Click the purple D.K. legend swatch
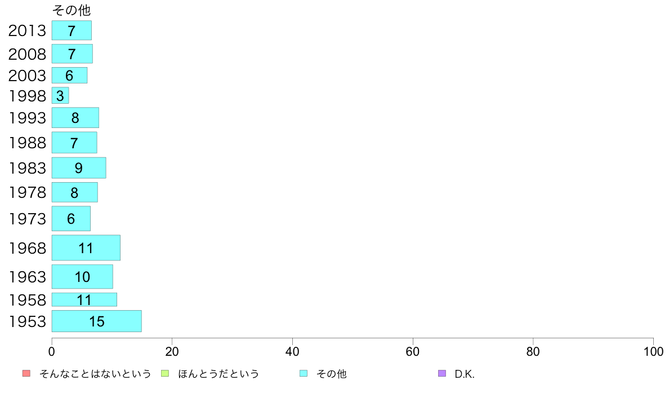This screenshot has width=669, height=415. point(442,373)
